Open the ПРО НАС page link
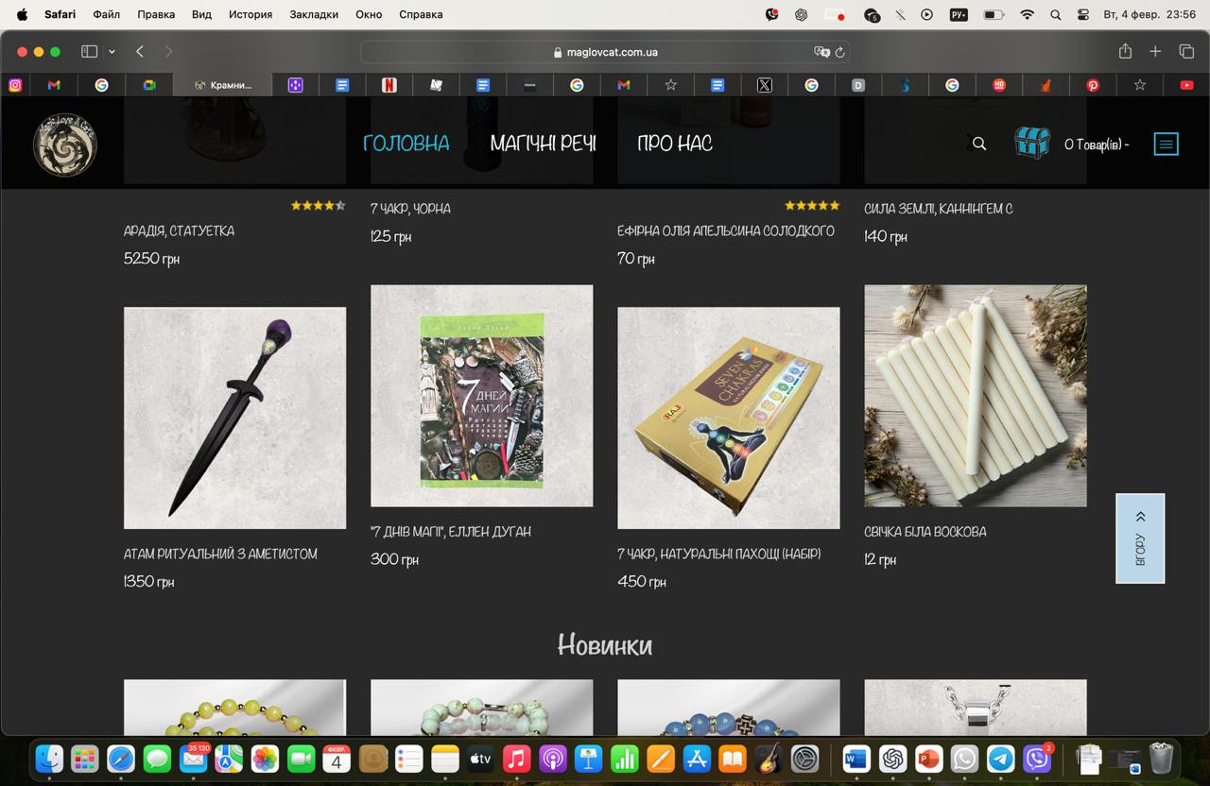Image resolution: width=1210 pixels, height=786 pixels. coord(674,144)
